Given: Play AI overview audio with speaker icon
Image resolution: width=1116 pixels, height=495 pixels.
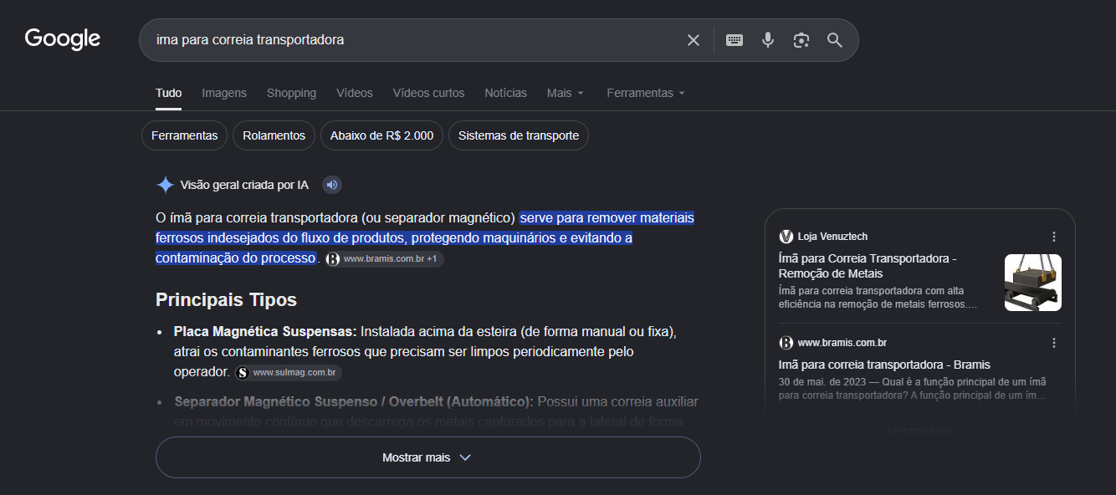Looking at the screenshot, I should coord(332,185).
